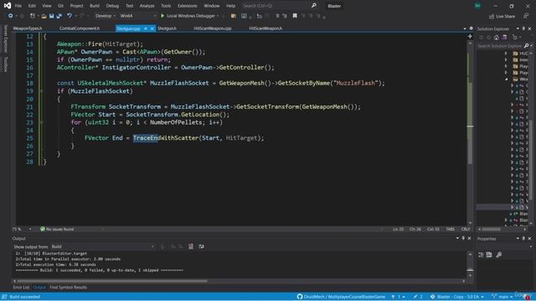Click the split editor plus icon
The height and width of the screenshot is (301, 536).
[x=470, y=36]
